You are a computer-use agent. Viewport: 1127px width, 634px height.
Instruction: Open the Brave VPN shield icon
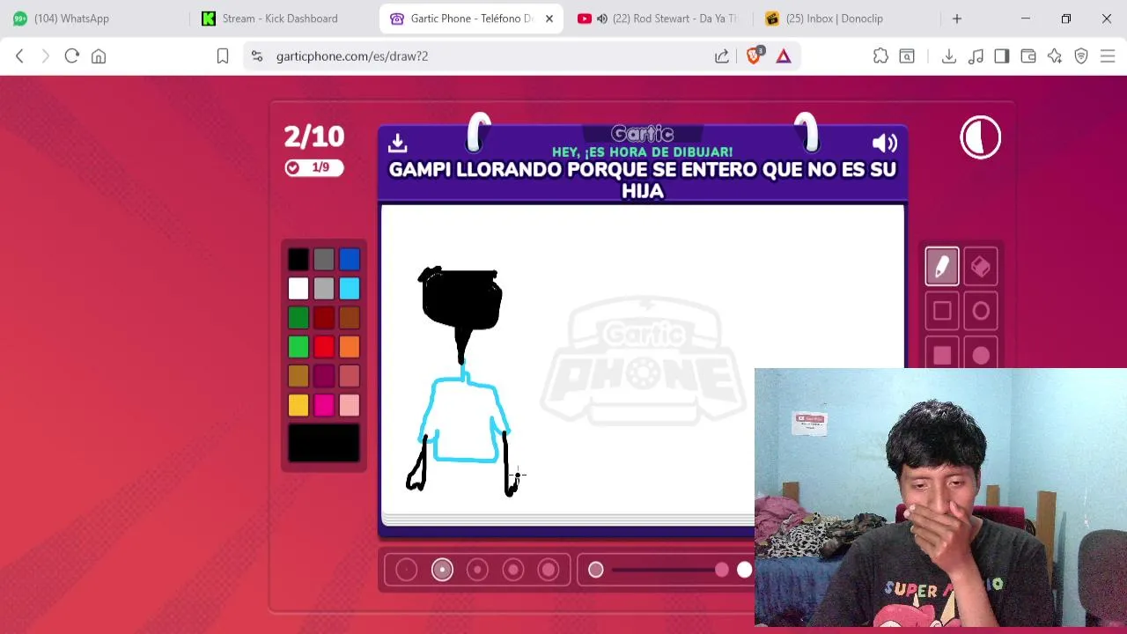tap(1081, 56)
